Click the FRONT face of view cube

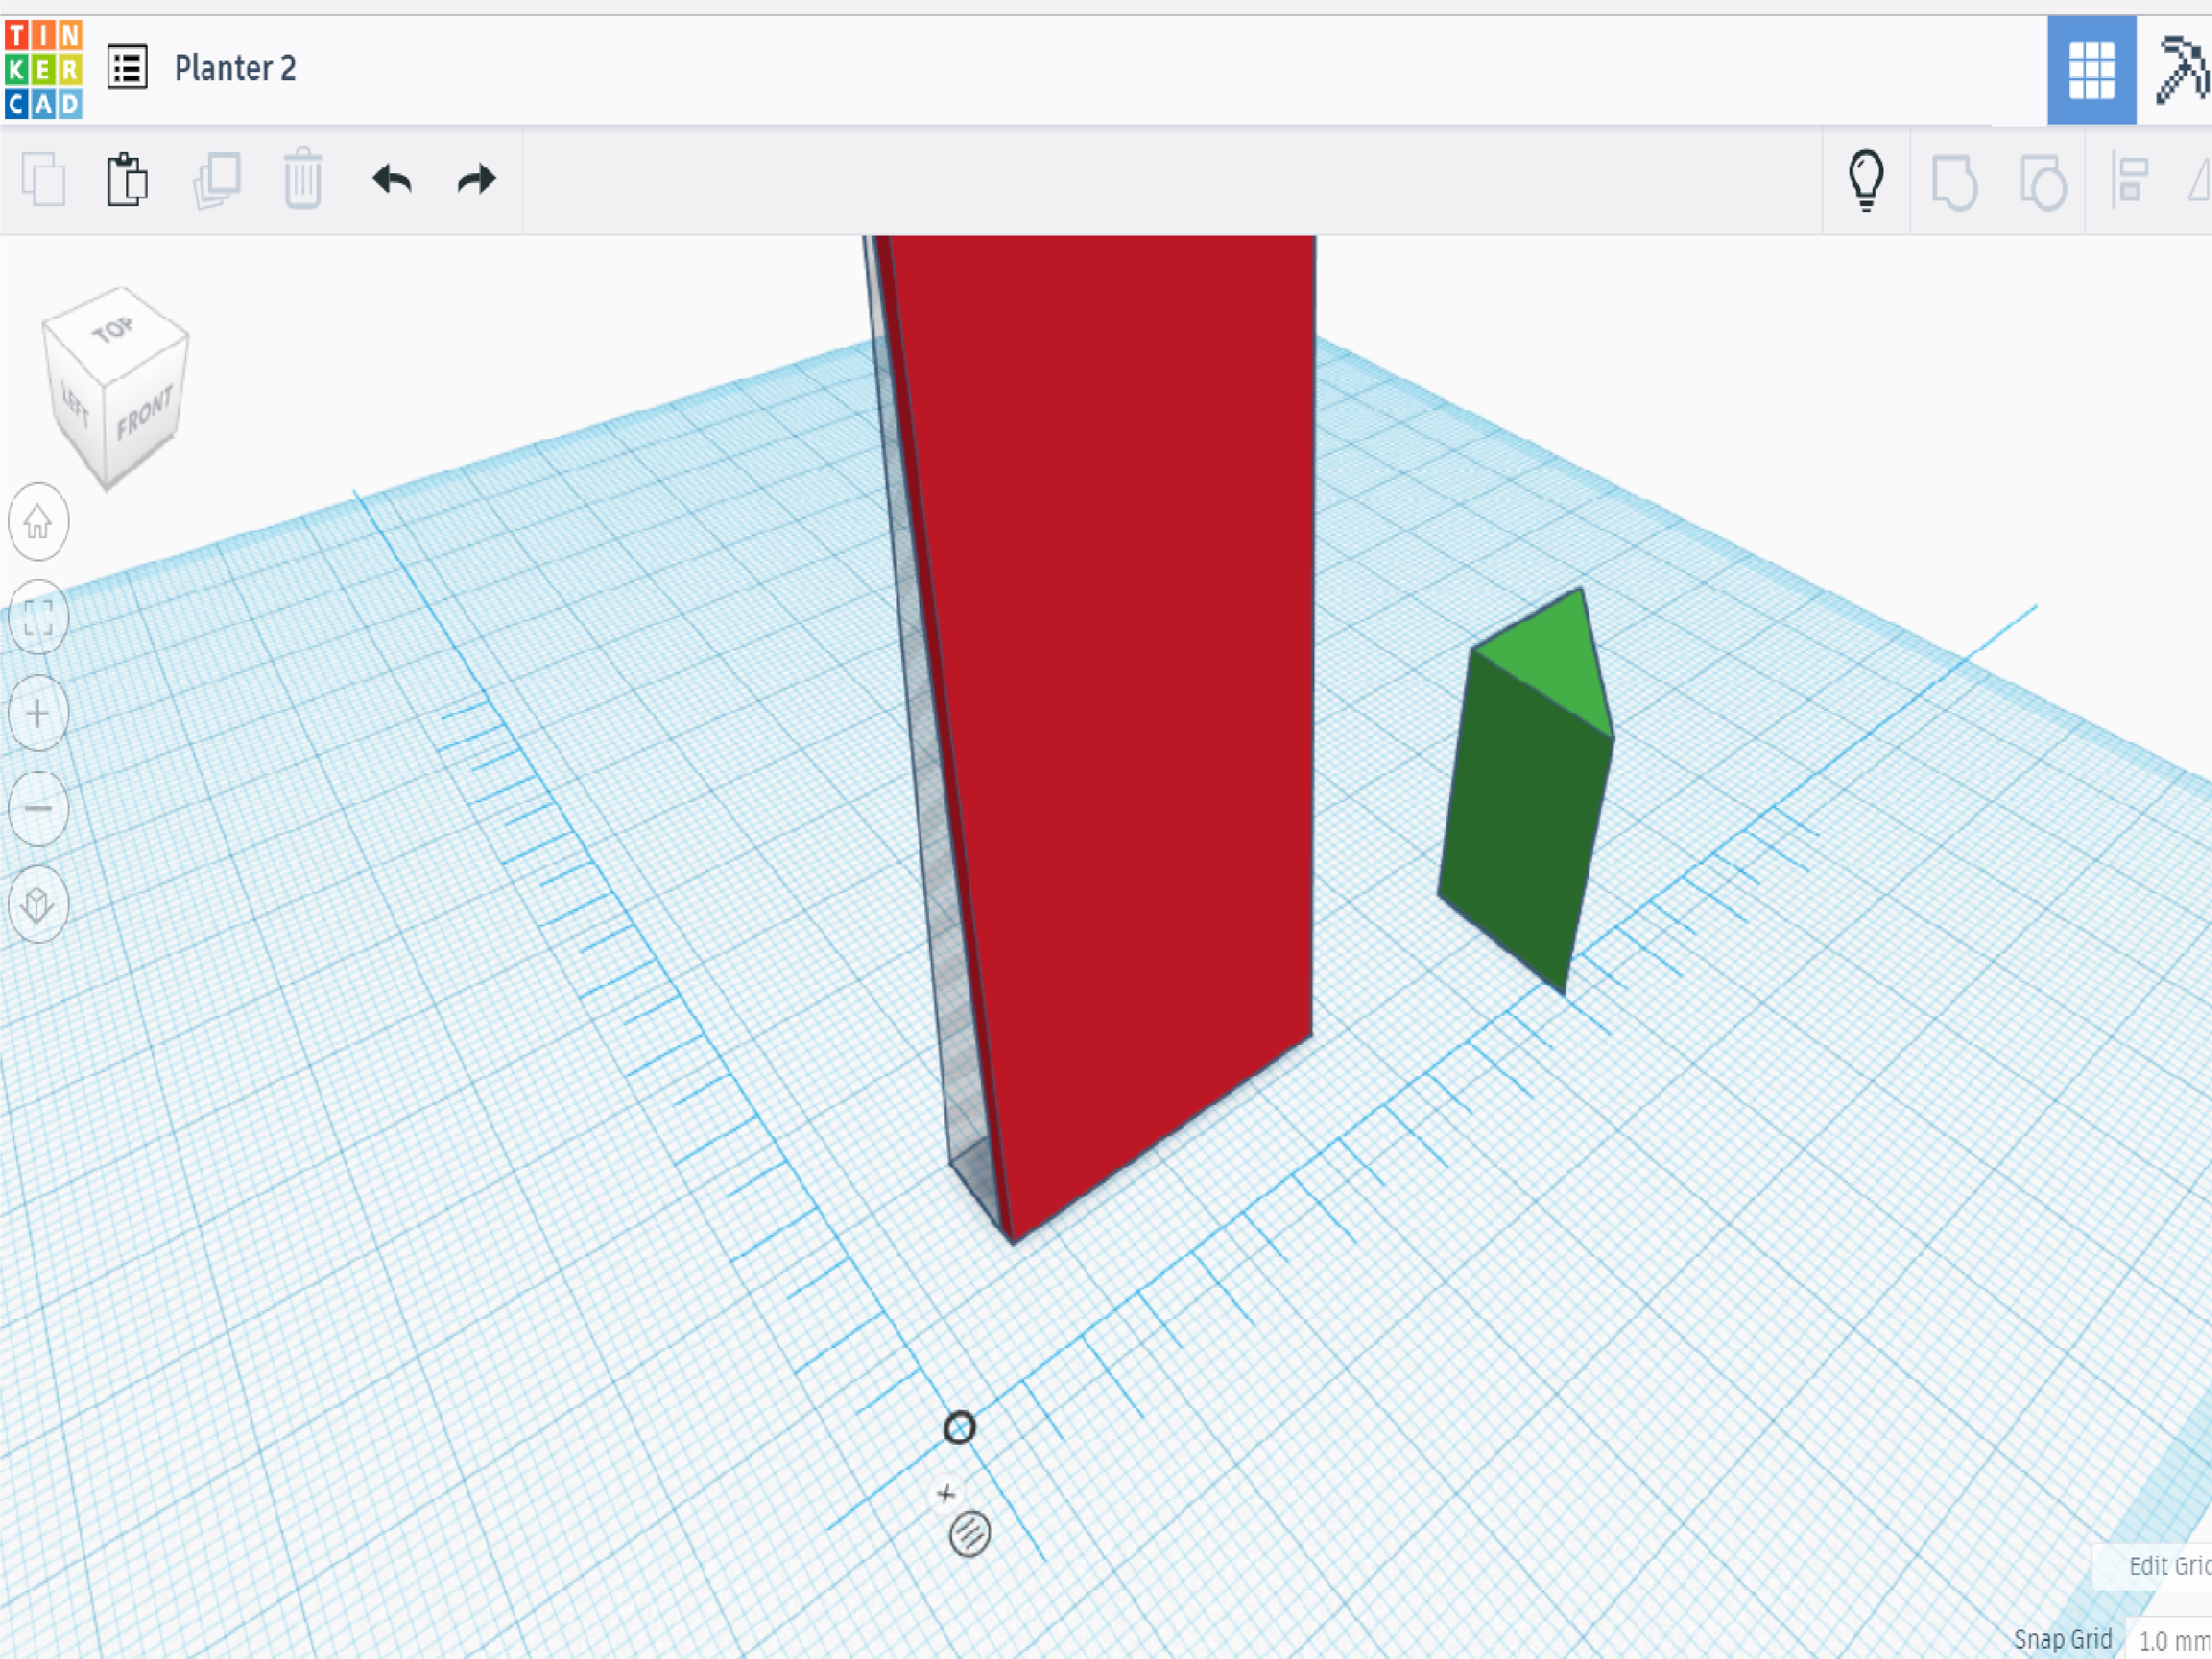coord(146,413)
